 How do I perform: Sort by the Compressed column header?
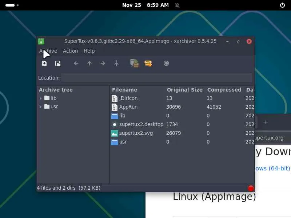[x=224, y=90]
